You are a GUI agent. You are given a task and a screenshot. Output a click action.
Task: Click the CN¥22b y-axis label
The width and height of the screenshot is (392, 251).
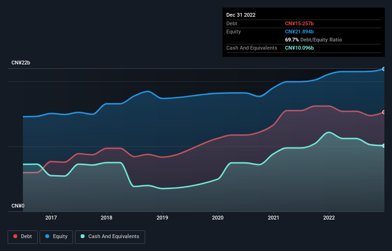tap(21, 63)
